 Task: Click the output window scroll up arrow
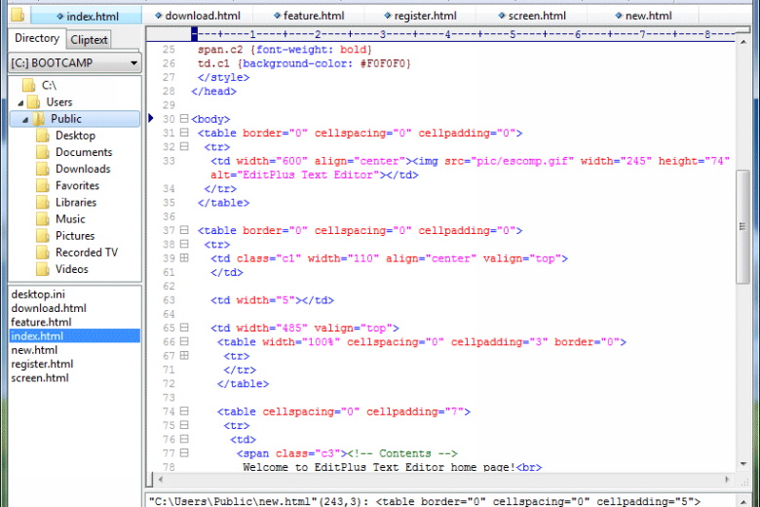(743, 501)
